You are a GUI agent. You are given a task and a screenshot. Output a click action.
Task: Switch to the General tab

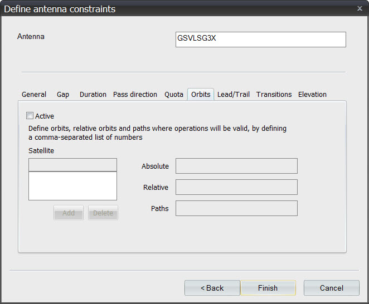tap(34, 95)
